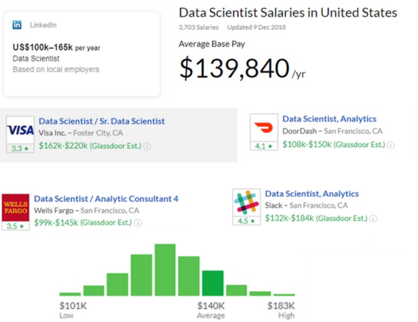Open Slack Data Scientist, Analytics listing
Viewport: 418px width, 322px height.
pyautogui.click(x=312, y=194)
